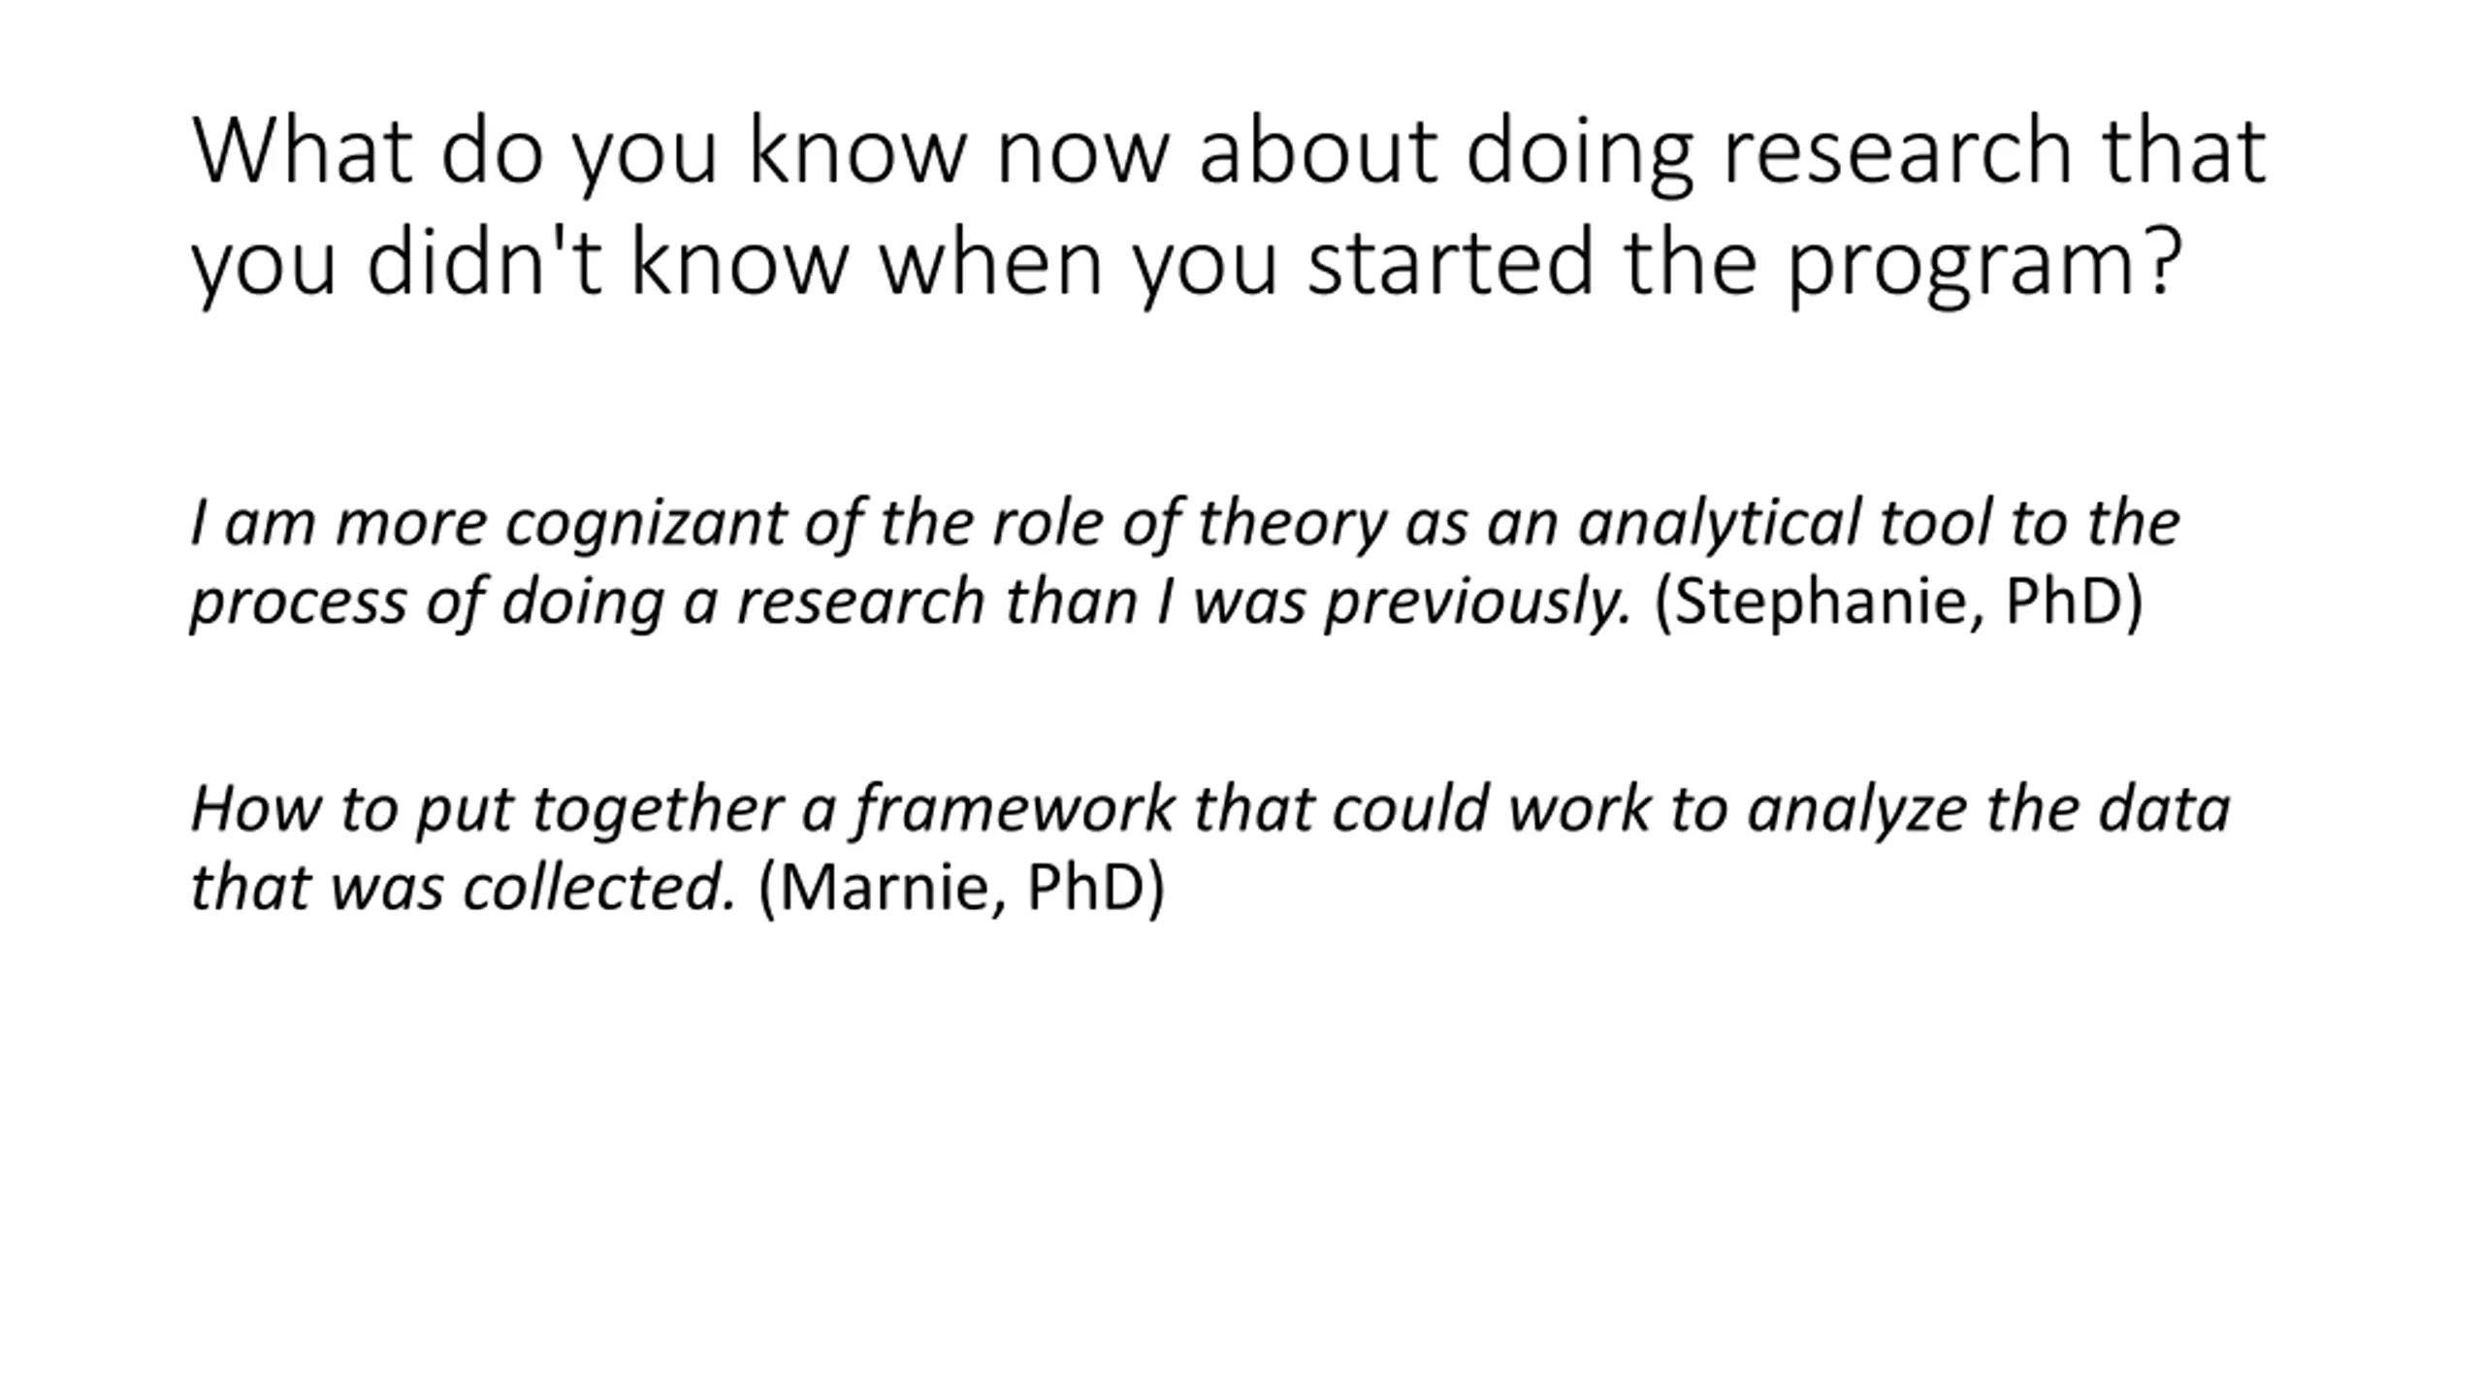2483x1397 pixels.
Task: Click the "(Stephanie, PhD)" attribution
Action: tap(1898, 601)
